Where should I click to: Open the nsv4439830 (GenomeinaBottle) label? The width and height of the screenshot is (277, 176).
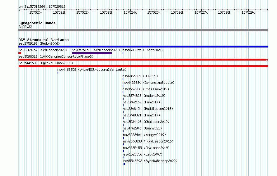click(x=148, y=83)
